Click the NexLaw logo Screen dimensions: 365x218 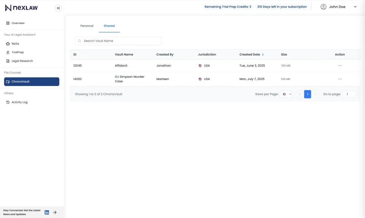coord(21,8)
